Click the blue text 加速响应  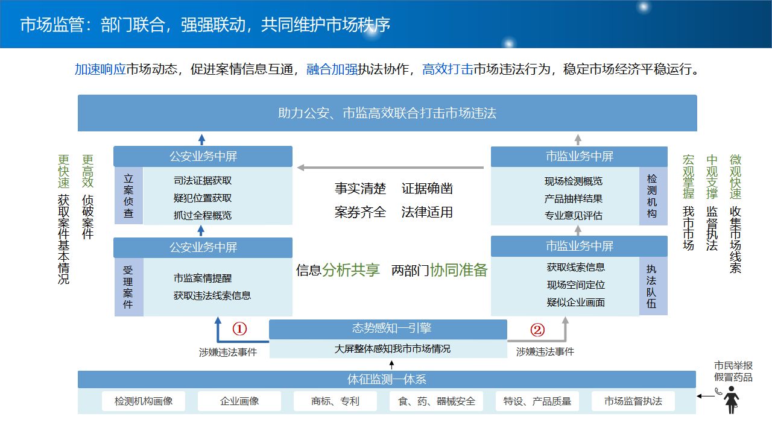pyautogui.click(x=100, y=69)
